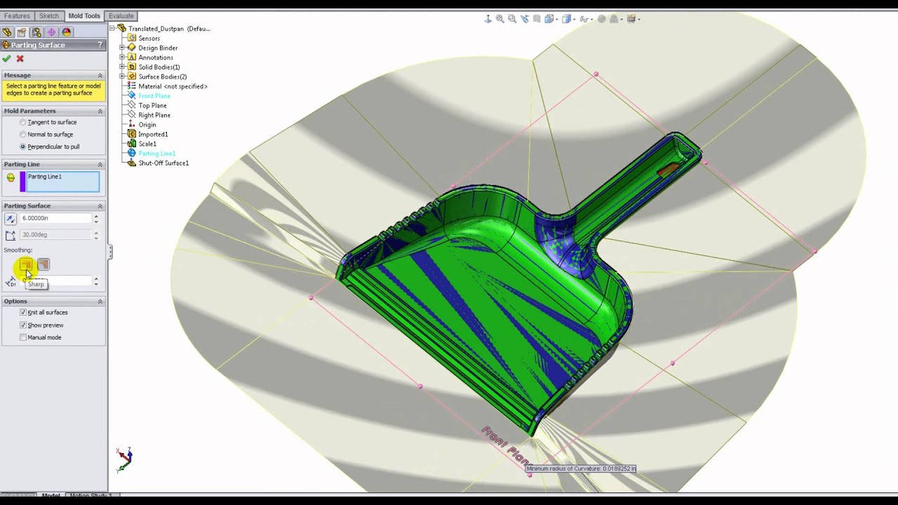Click the Display Style icon
This screenshot has height=505, width=898.
tap(566, 19)
